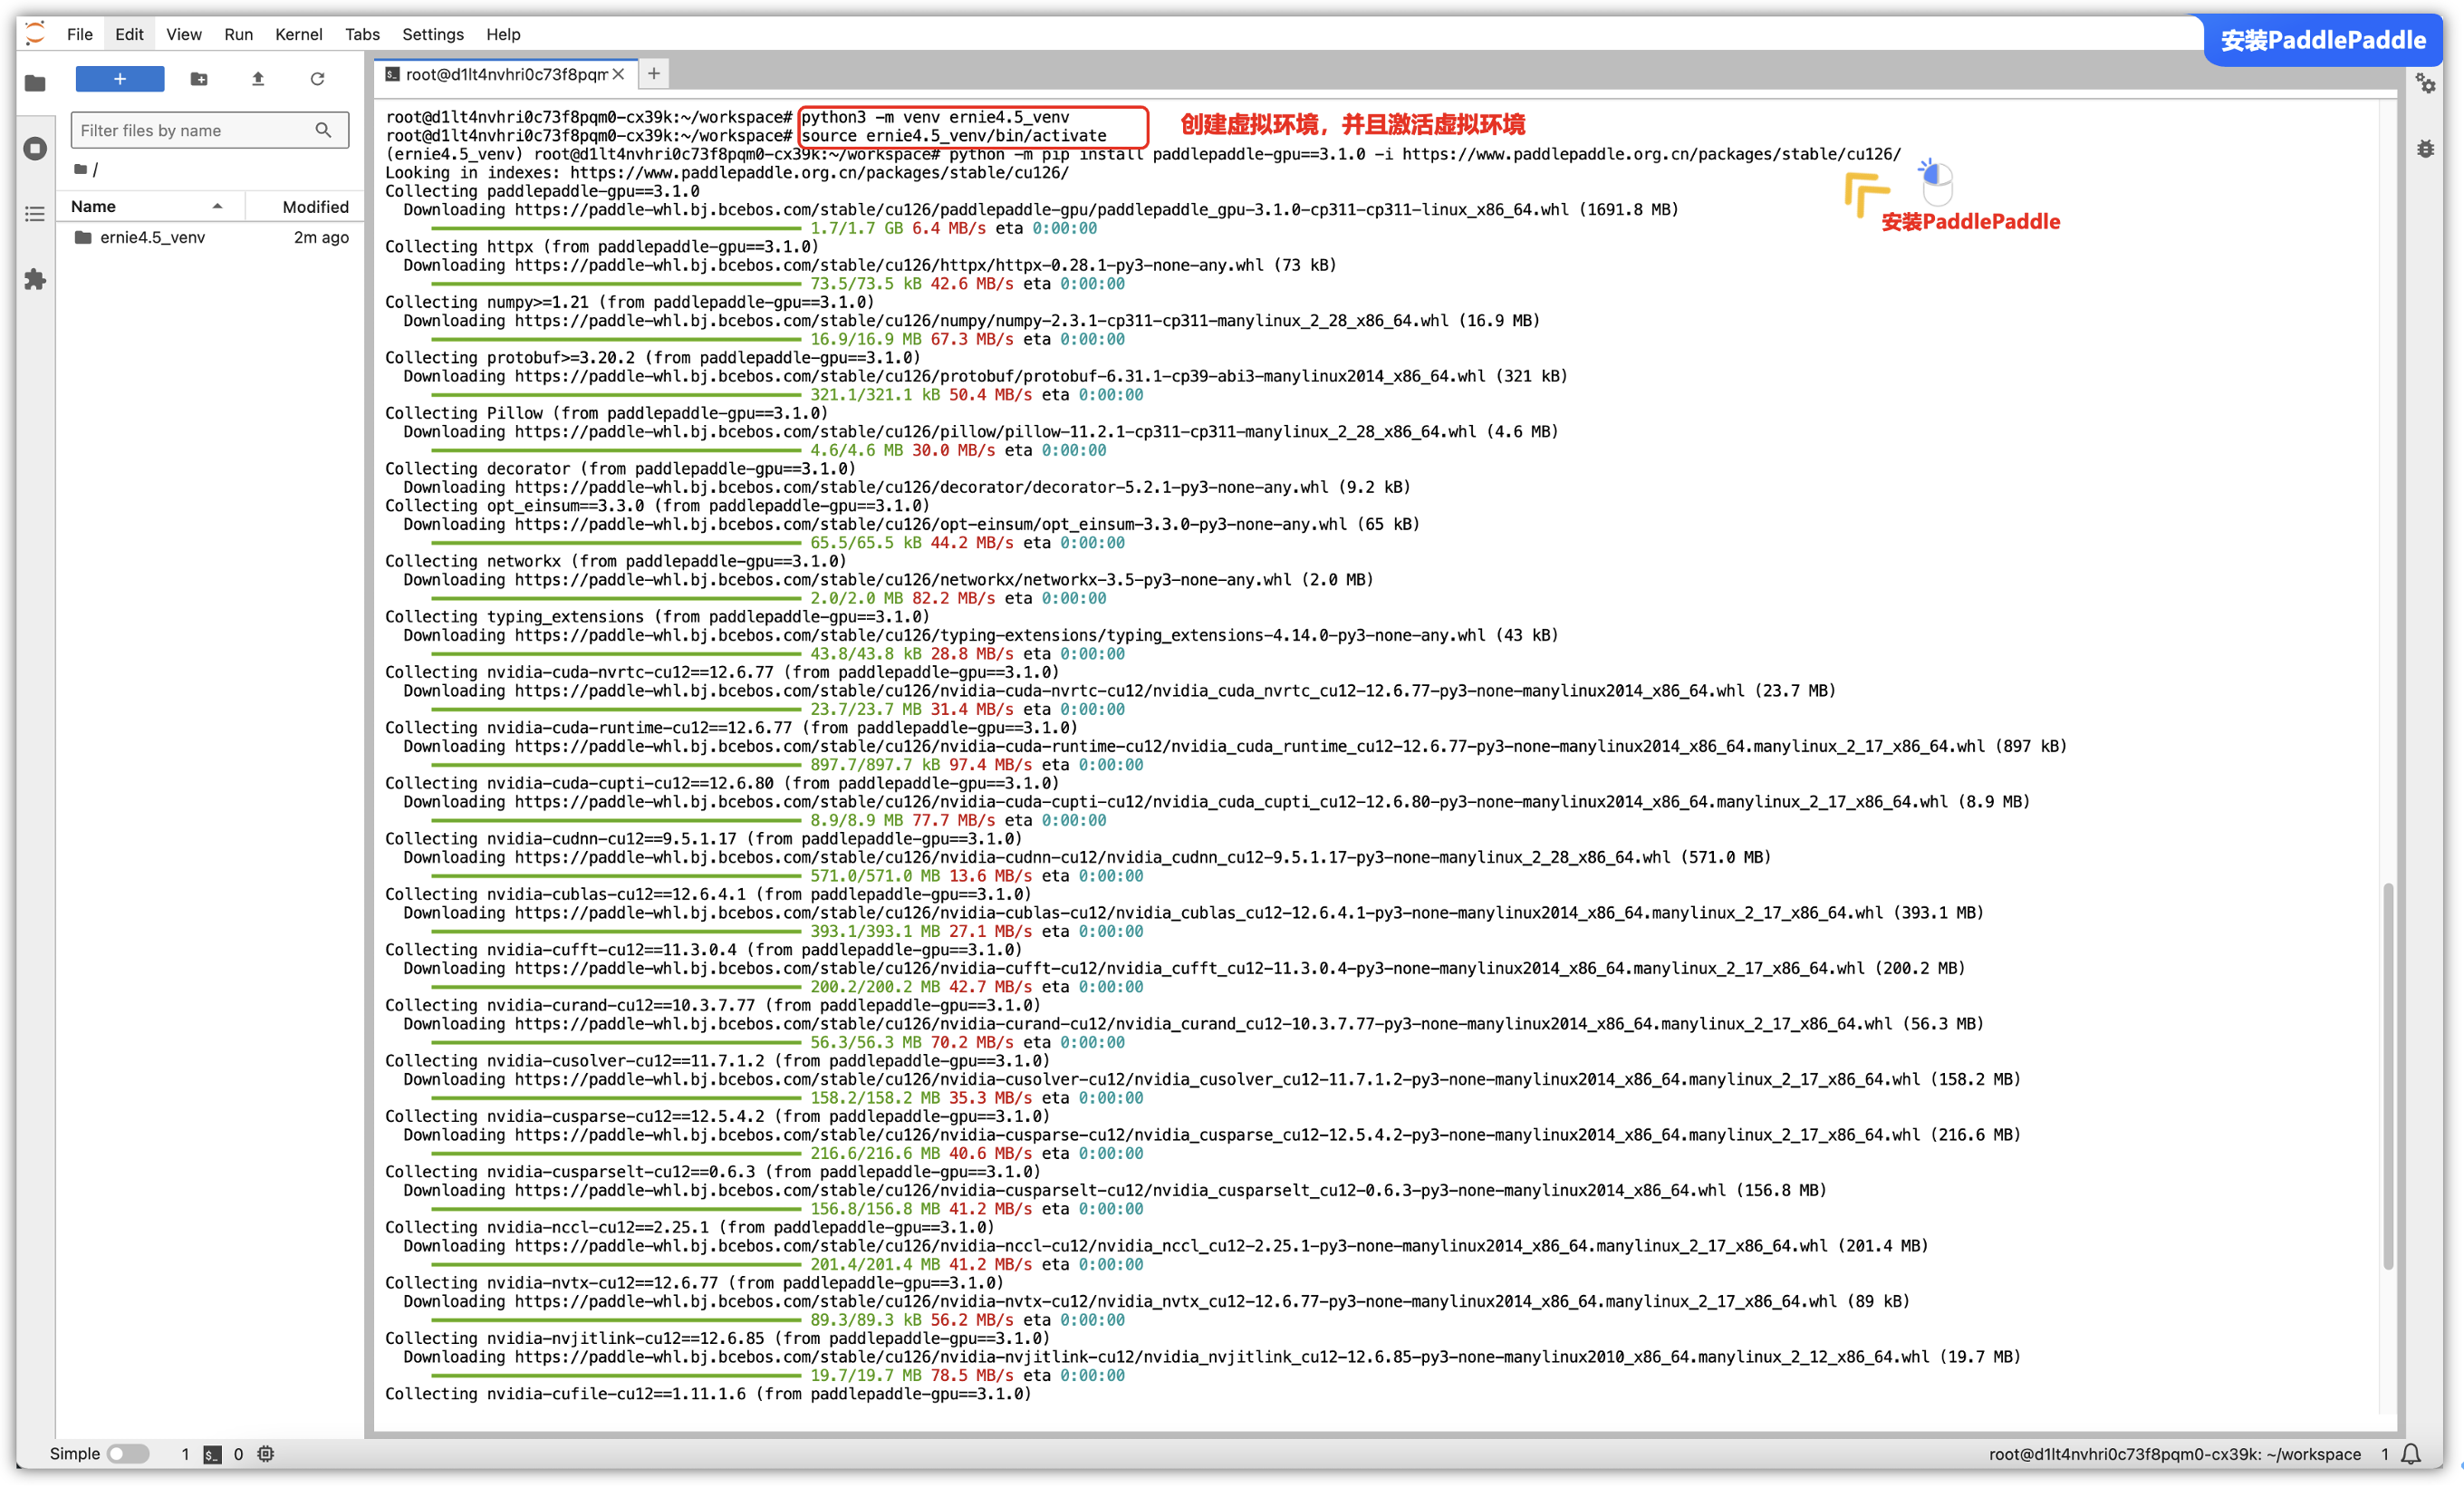Refresh the file browser list
The width and height of the screenshot is (2464, 1488).
tap(317, 79)
